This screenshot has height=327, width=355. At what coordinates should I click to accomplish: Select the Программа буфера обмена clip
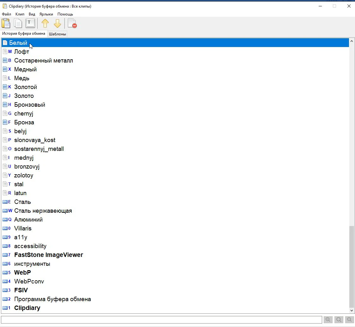click(x=175, y=299)
